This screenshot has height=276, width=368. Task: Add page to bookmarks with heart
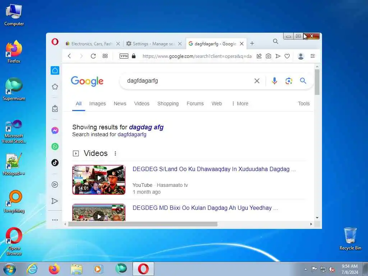click(x=287, y=56)
